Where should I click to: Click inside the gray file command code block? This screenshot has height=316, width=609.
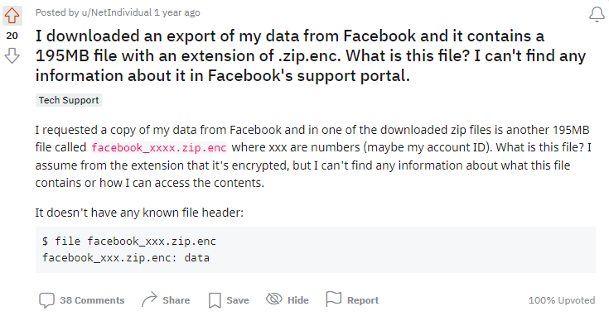(x=316, y=250)
